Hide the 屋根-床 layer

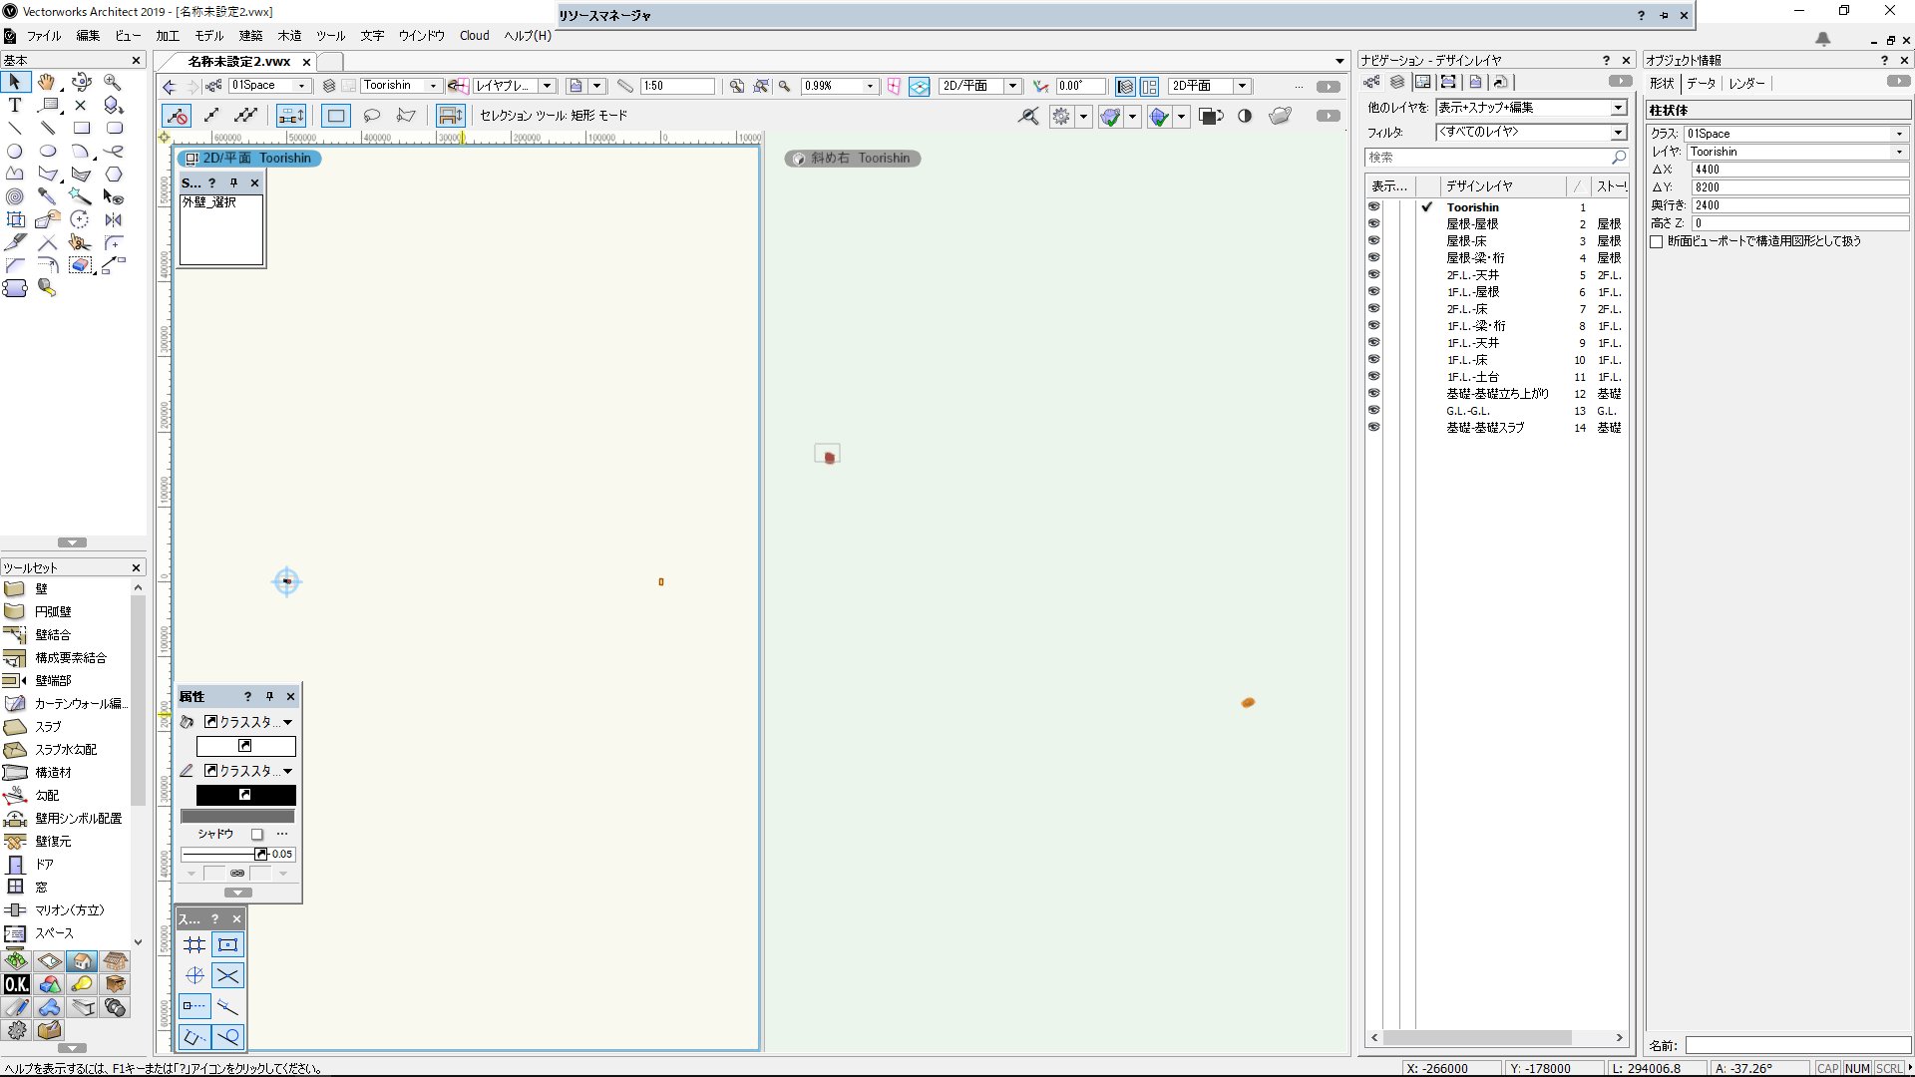1373,241
